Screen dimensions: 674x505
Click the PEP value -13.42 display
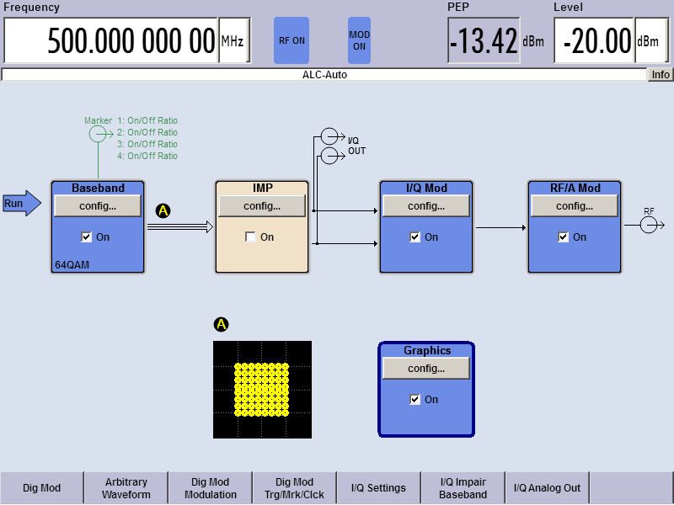point(484,40)
